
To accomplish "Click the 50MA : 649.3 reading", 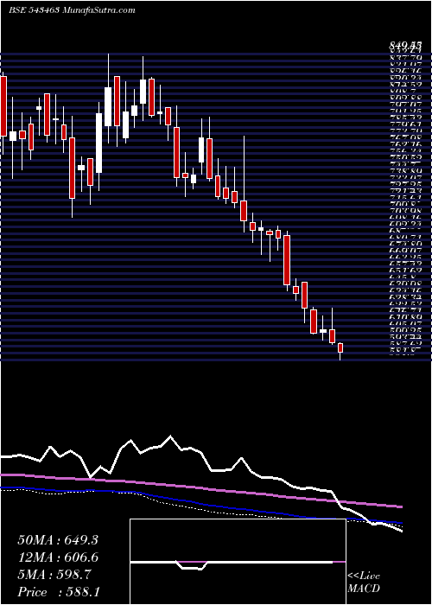I will point(58,540).
